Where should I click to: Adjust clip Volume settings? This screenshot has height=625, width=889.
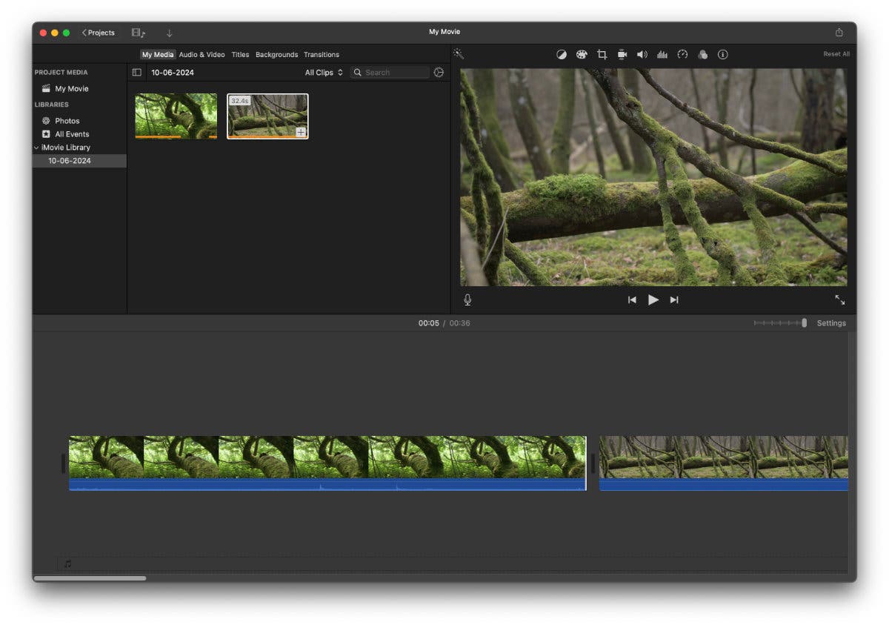click(x=642, y=54)
